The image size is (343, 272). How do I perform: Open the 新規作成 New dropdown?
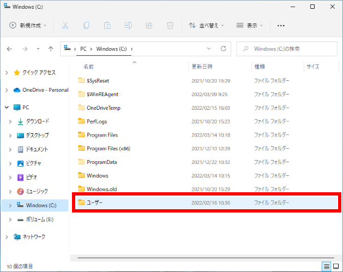click(x=28, y=26)
